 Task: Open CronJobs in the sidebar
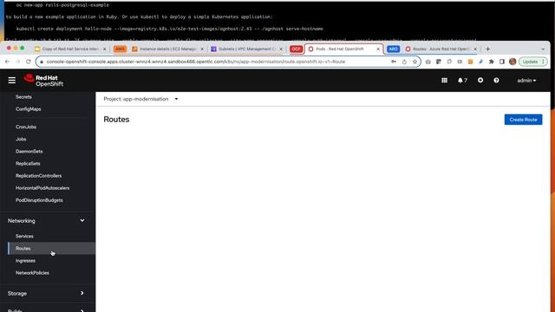tap(26, 127)
